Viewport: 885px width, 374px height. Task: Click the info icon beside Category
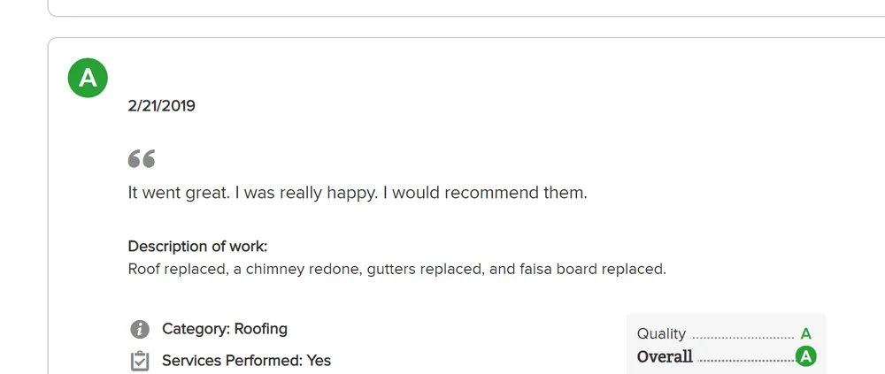pyautogui.click(x=140, y=330)
